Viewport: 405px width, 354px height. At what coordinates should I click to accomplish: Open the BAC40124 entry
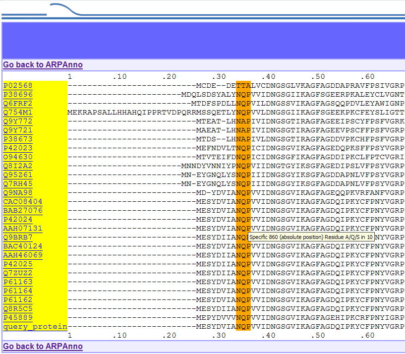point(23,246)
